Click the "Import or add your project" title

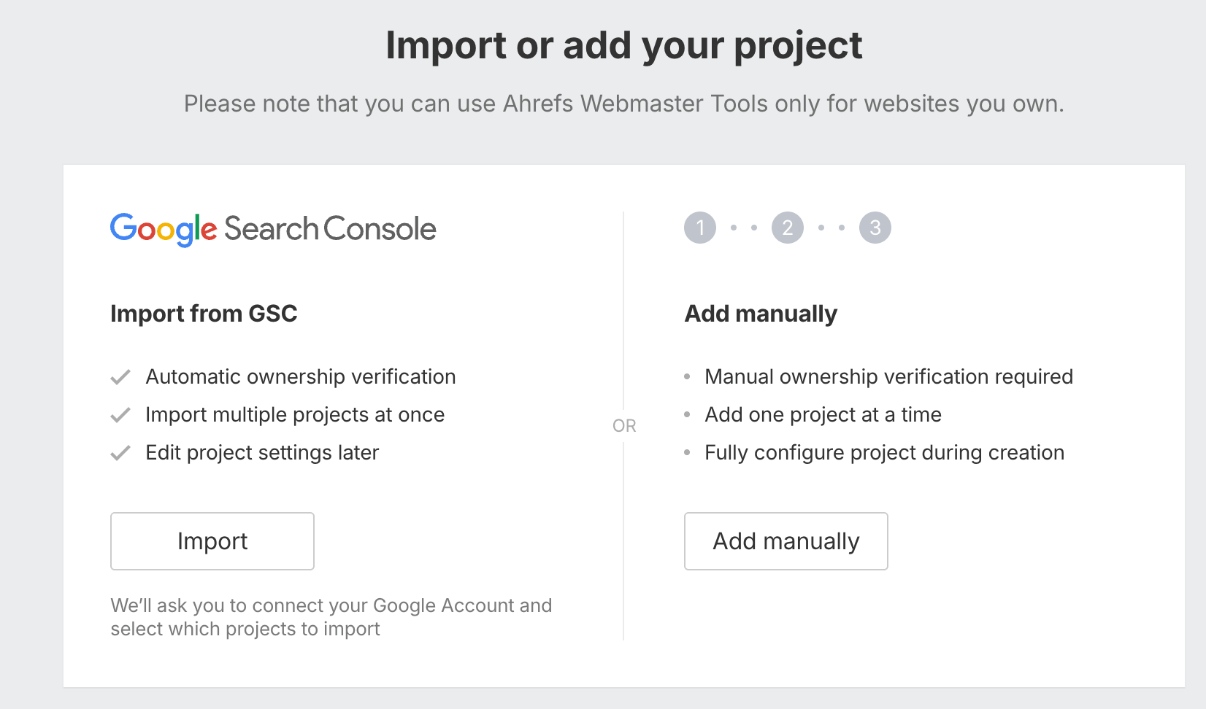coord(623,45)
